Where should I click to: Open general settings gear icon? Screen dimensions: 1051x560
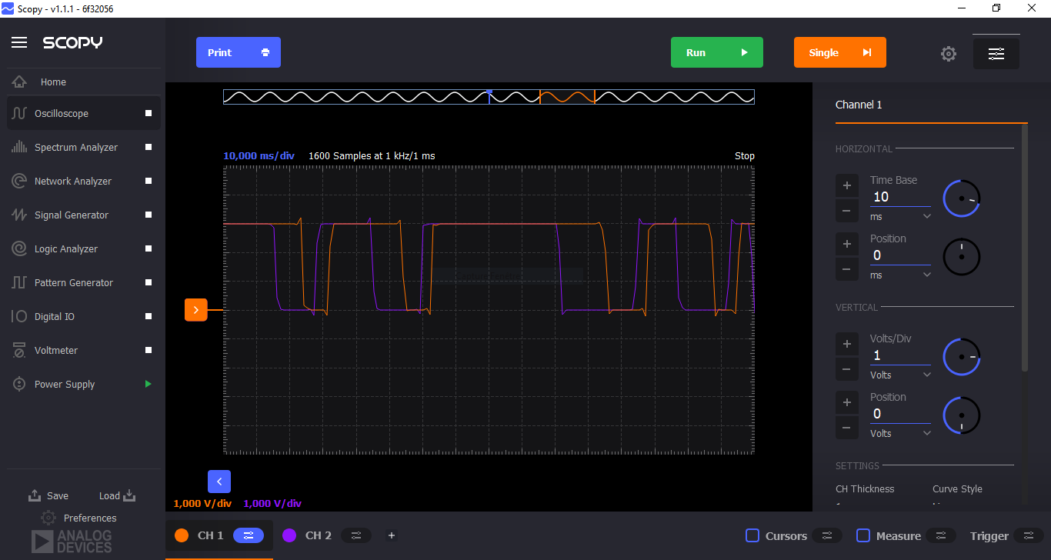tap(949, 54)
